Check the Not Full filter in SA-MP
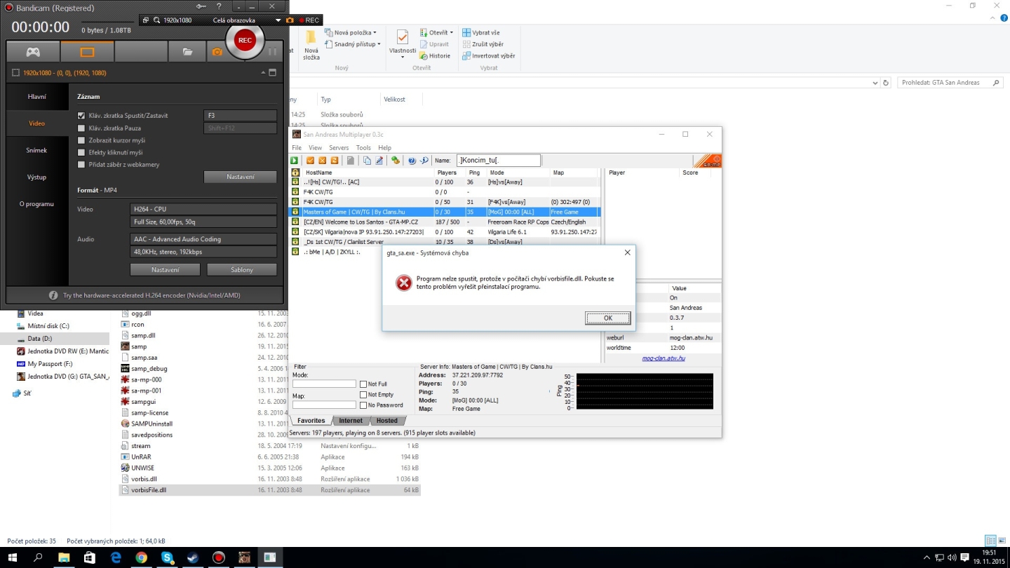1010x568 pixels. [x=363, y=384]
